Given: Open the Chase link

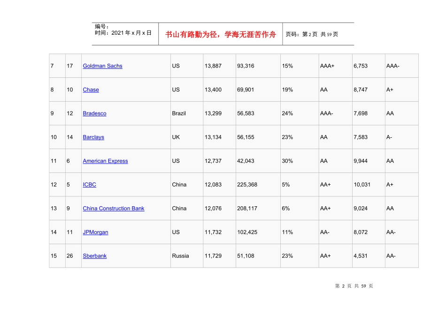Looking at the screenshot, I should pos(91,90).
